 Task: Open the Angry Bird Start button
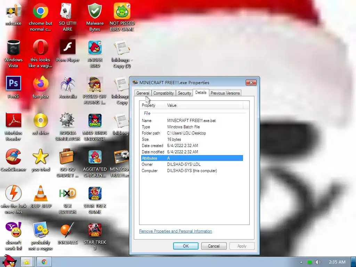coord(9,261)
